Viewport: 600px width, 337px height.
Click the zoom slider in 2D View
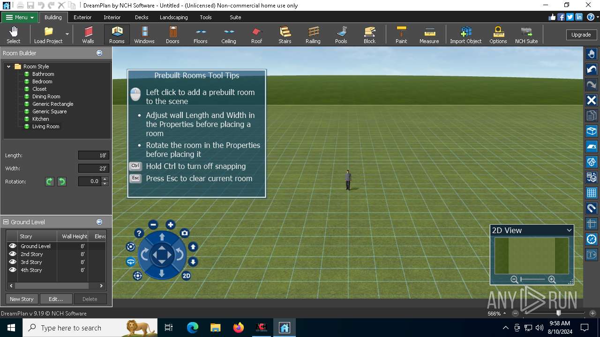click(533, 279)
